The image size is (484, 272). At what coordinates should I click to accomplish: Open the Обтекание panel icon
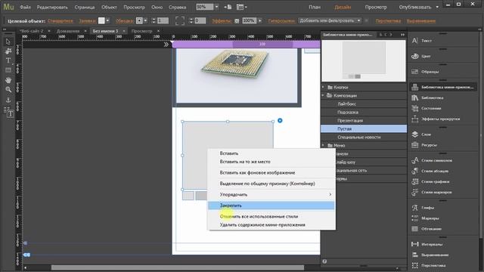click(x=415, y=229)
